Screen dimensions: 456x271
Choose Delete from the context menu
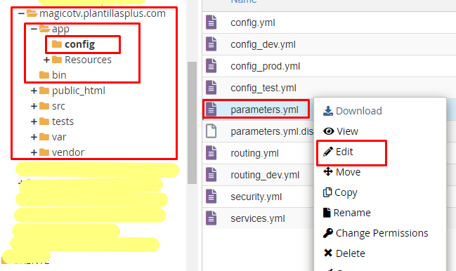tap(344, 253)
